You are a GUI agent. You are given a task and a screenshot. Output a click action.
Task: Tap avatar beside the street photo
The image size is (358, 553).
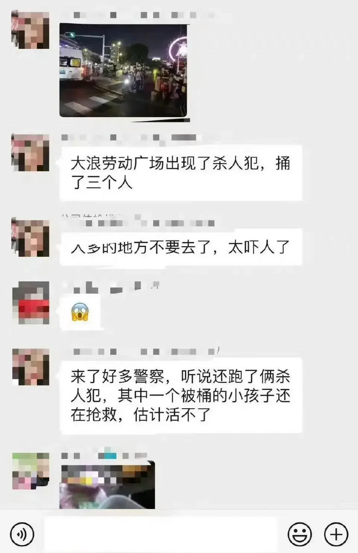(31, 30)
